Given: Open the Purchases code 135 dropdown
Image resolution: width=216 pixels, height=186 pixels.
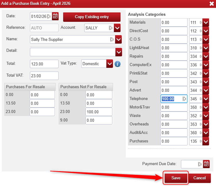Looking at the screenshot, I should [x=206, y=141].
